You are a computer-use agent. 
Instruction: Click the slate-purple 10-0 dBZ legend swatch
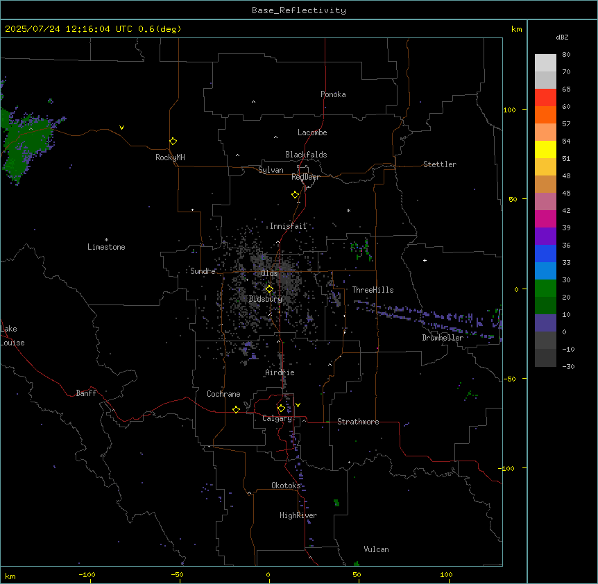545,323
